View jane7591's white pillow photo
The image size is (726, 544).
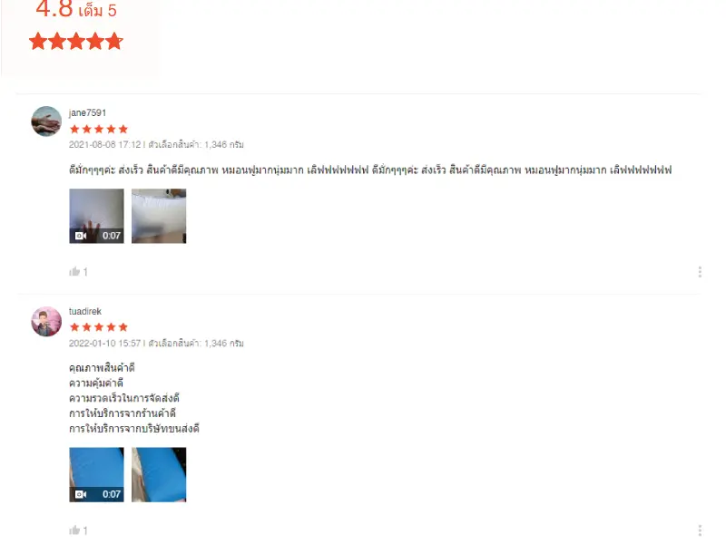(159, 216)
